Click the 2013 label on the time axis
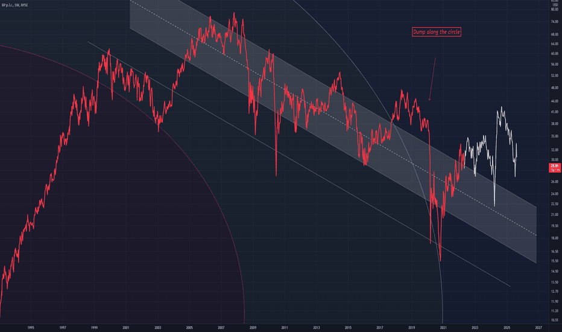The image size is (562, 332). pos(317,328)
